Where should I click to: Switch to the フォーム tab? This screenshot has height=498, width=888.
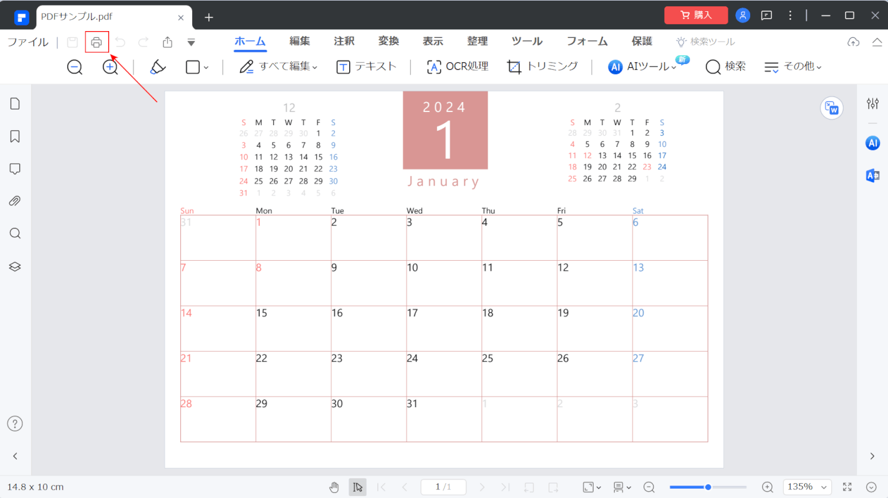coord(587,42)
